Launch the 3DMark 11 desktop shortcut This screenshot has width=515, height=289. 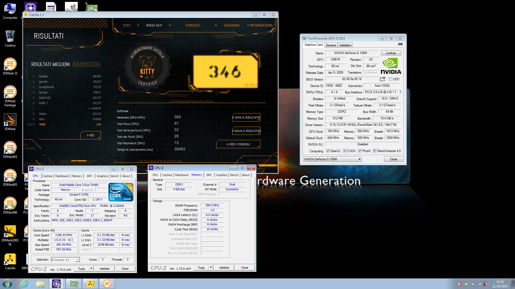10,66
